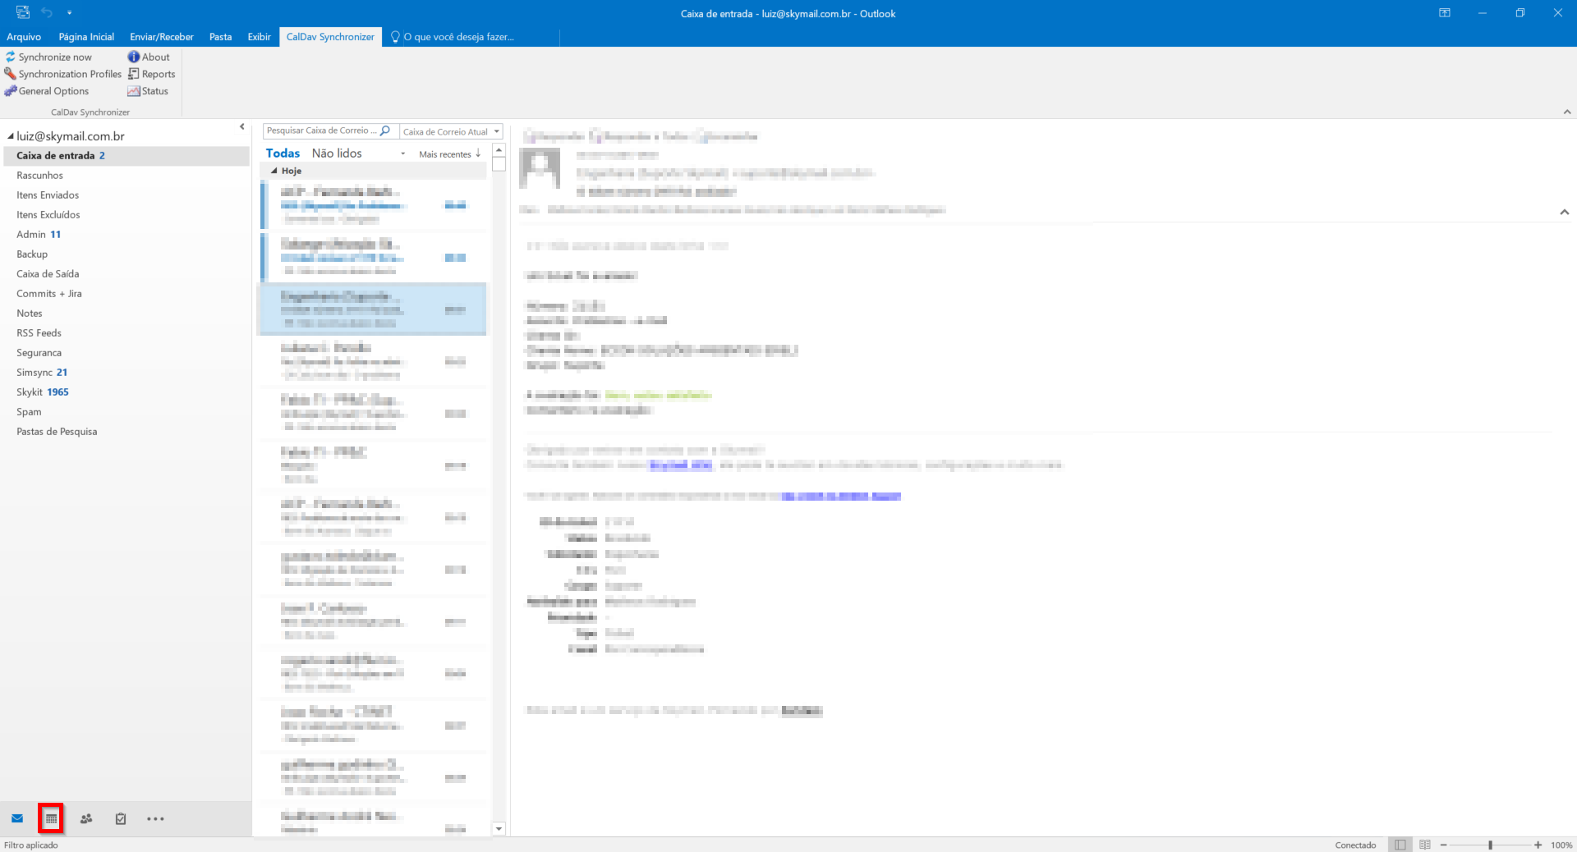Open the Commits + Jira folder
Image resolution: width=1577 pixels, height=852 pixels.
(x=126, y=294)
